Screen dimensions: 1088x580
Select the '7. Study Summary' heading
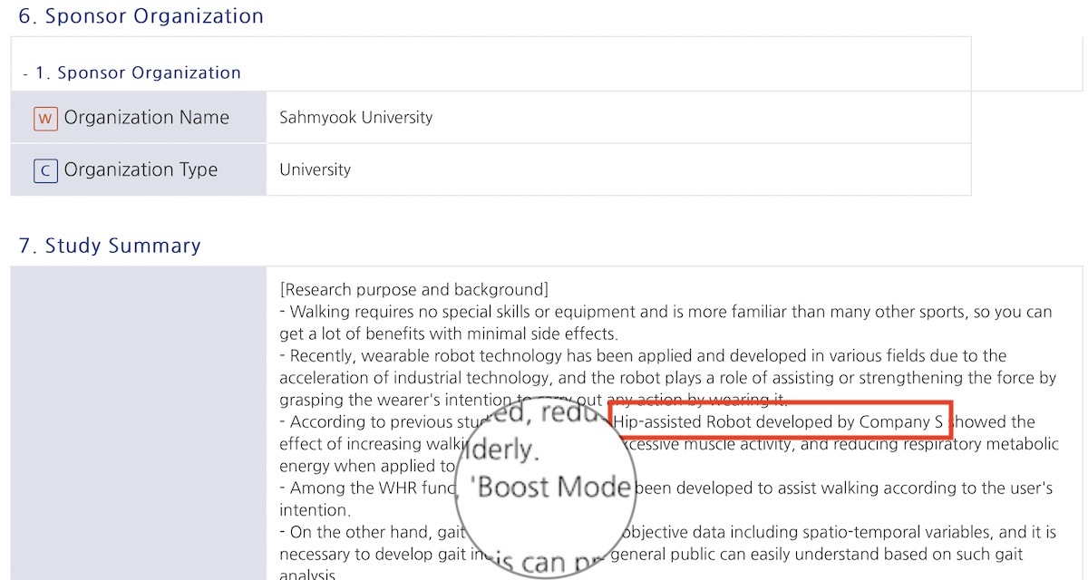pyautogui.click(x=110, y=246)
